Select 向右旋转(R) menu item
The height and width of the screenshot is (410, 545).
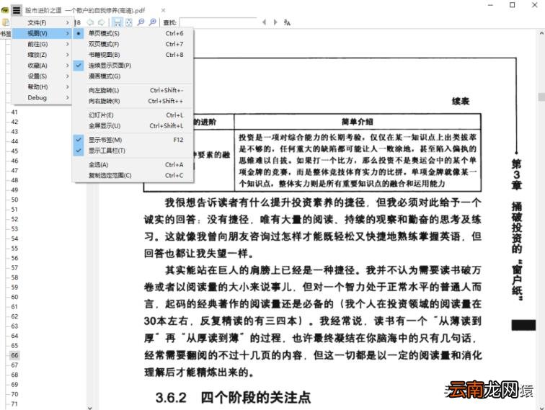133,101
